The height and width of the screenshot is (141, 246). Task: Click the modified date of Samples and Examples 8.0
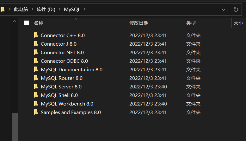(x=148, y=112)
